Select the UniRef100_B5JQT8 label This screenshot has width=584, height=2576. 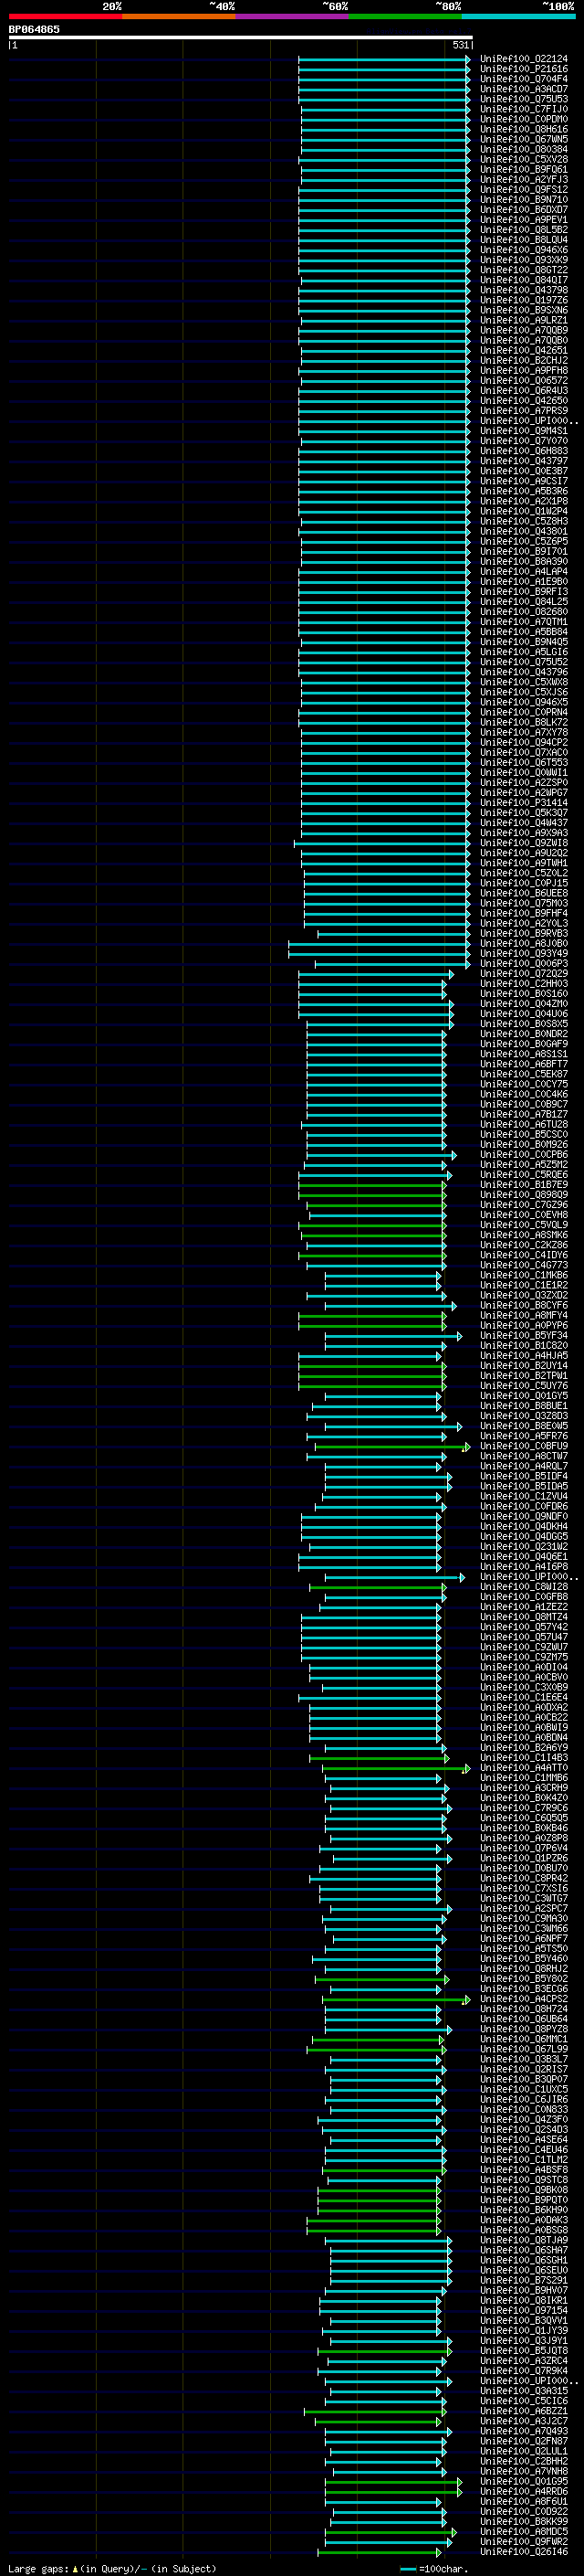point(523,2350)
